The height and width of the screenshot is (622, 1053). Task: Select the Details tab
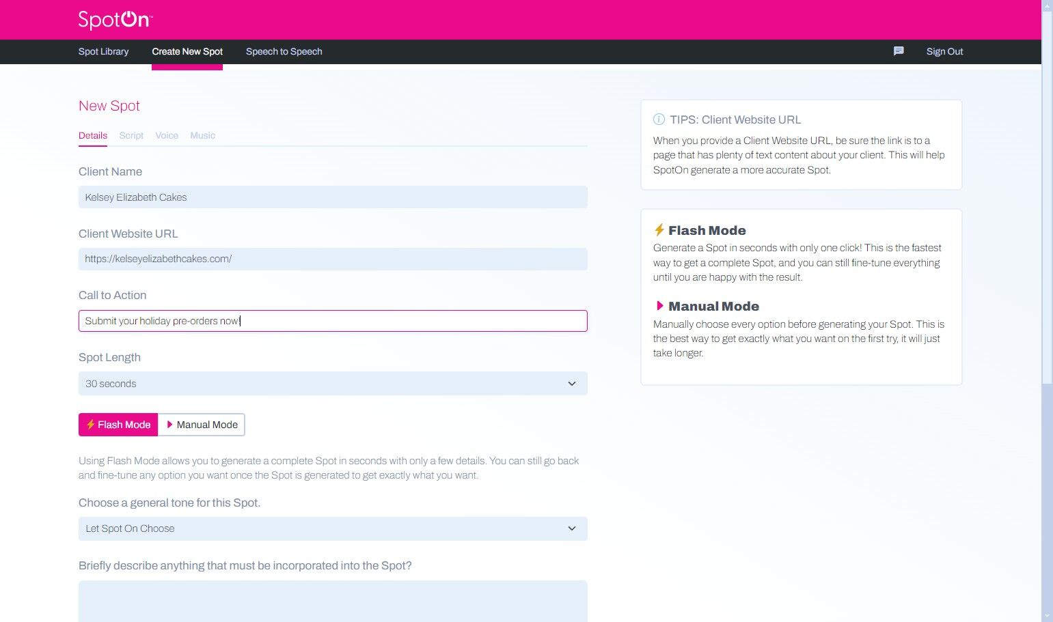pyautogui.click(x=93, y=135)
